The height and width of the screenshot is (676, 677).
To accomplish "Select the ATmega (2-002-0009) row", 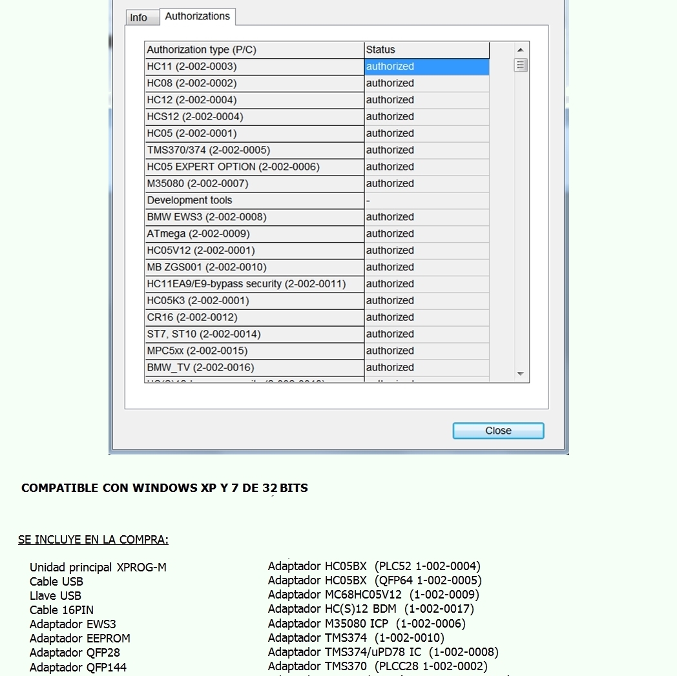I will coord(254,234).
